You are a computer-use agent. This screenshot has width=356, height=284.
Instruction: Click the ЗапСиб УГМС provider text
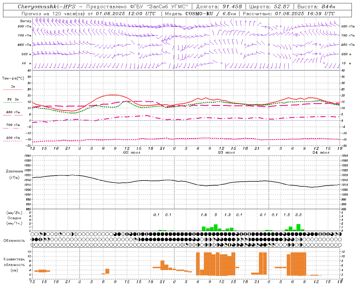tap(167, 7)
